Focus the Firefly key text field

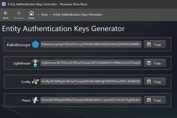pos(91,81)
